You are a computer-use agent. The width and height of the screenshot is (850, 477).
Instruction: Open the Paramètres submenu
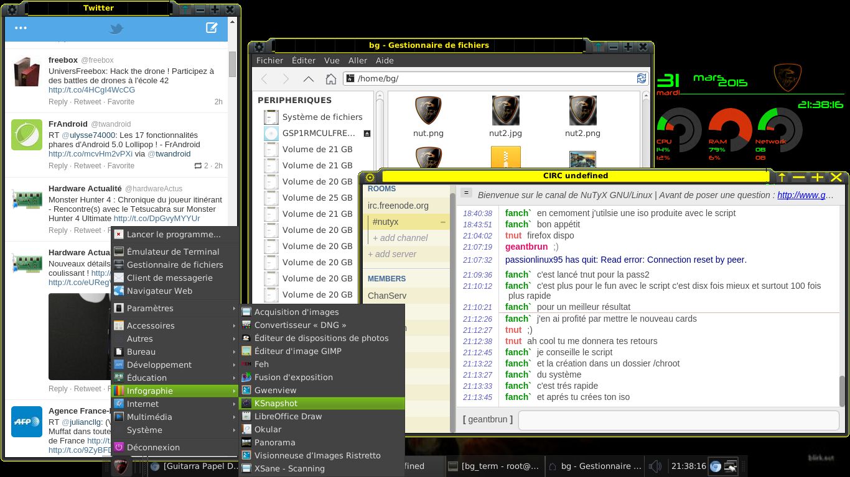click(150, 308)
